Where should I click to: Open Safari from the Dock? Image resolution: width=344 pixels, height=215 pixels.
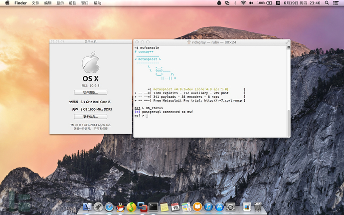(x=109, y=207)
